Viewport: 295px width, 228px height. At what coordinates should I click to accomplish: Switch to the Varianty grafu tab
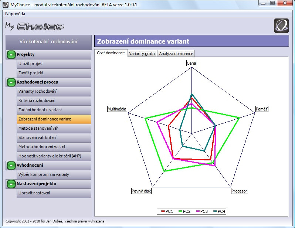click(x=142, y=54)
